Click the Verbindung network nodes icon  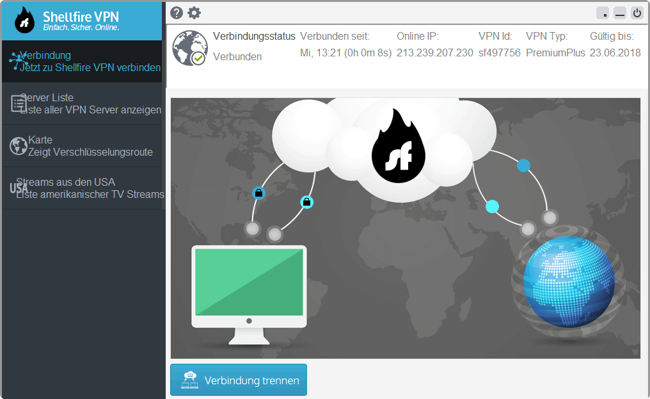click(17, 61)
